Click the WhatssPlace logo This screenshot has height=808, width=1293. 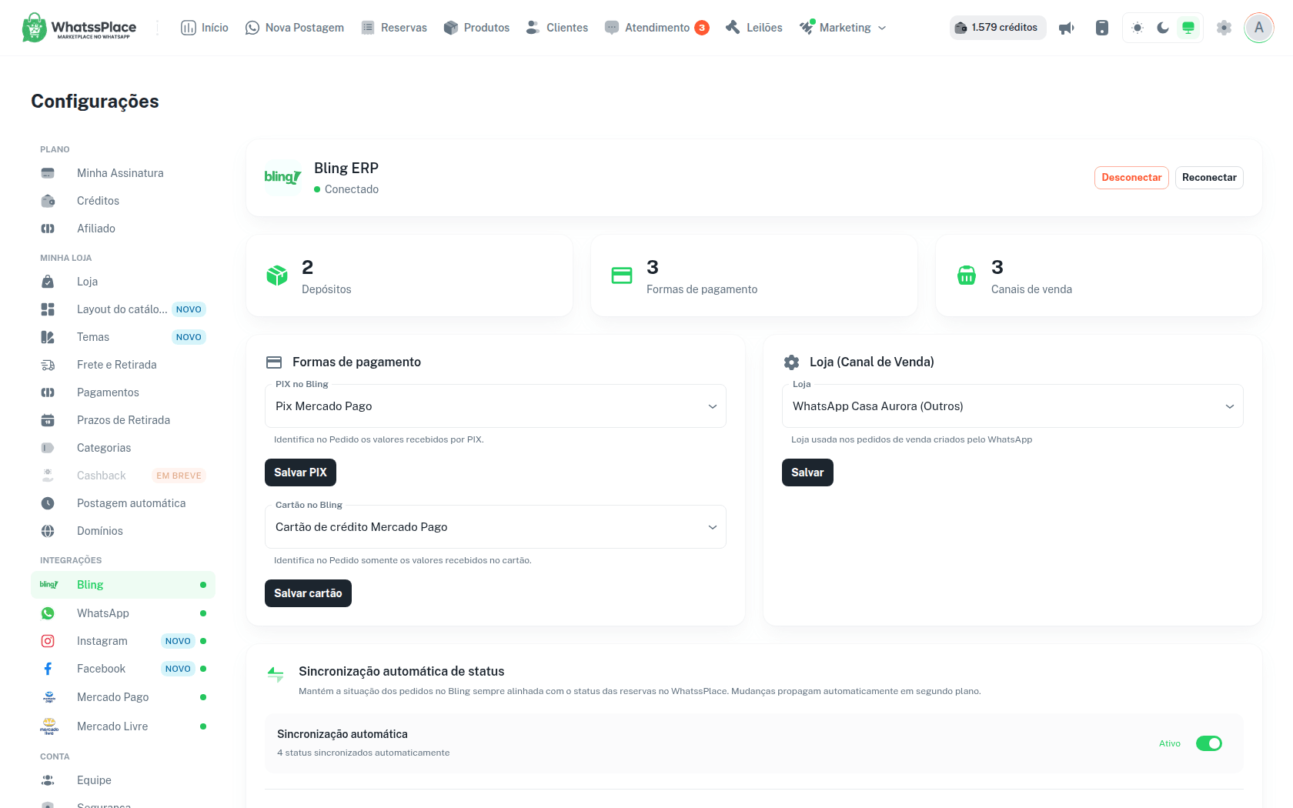[x=79, y=28]
